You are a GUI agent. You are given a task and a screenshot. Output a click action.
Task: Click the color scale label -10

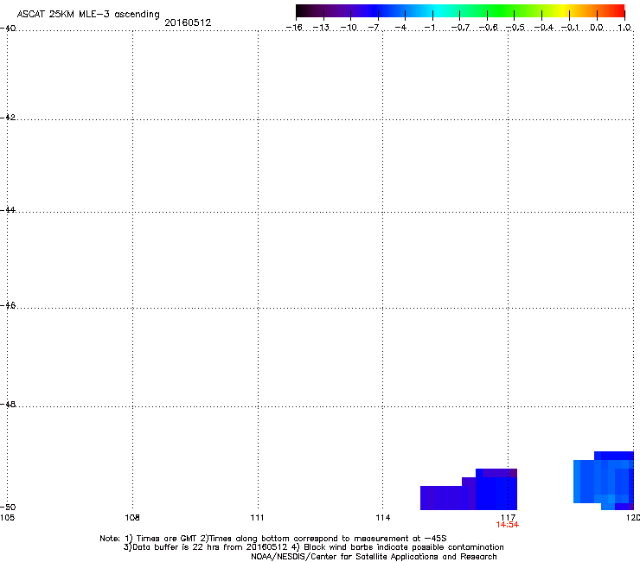349,28
